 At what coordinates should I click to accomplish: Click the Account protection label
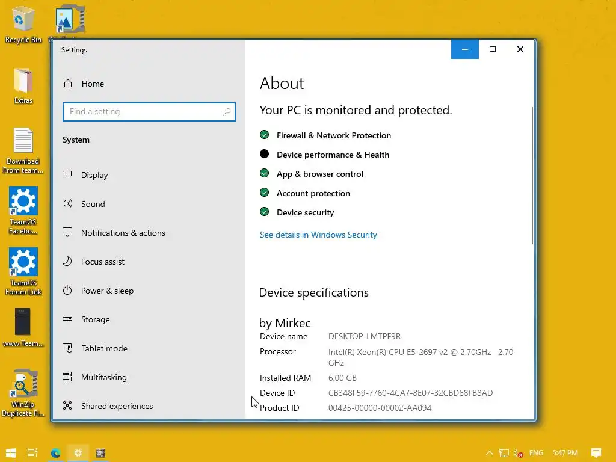tap(313, 193)
